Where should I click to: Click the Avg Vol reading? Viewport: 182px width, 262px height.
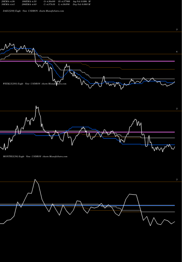pos(82,1)
